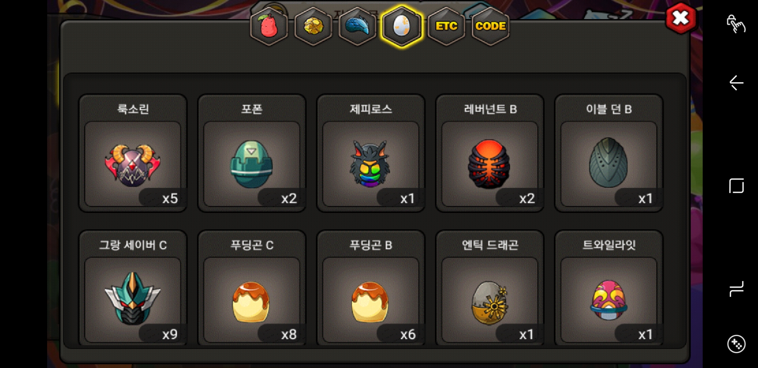Open the red fruit inventory tab
Viewport: 758px width, 368px height.
269,26
